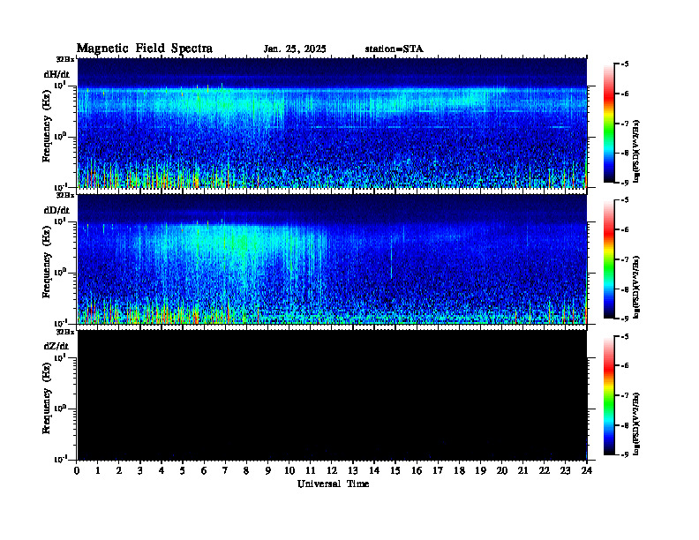This screenshot has height=540, width=699.
Task: Click the black dZ/dt spectrogram plot
Action: point(332,395)
